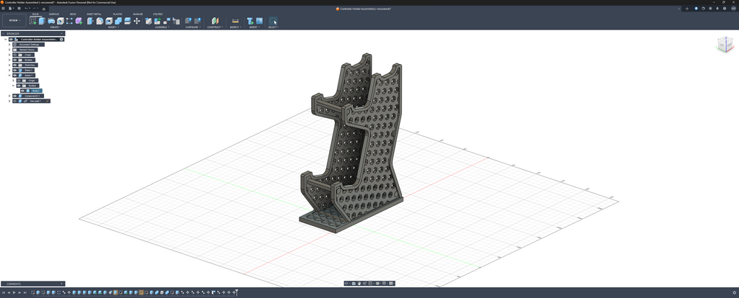Image resolution: width=739 pixels, height=298 pixels.
Task: Click the Extrude tool icon
Action: (42, 21)
